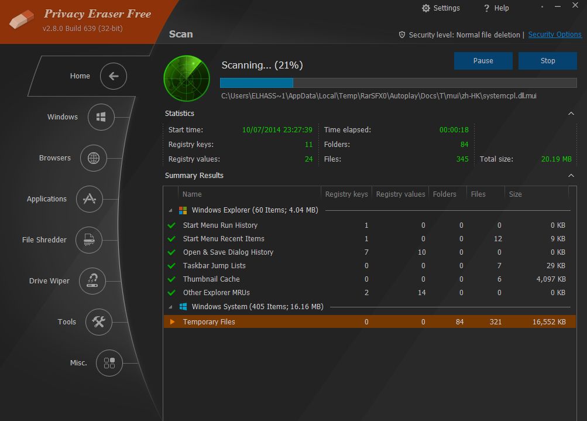587x421 pixels.
Task: Open the Applications icon in sidebar
Action: click(90, 199)
